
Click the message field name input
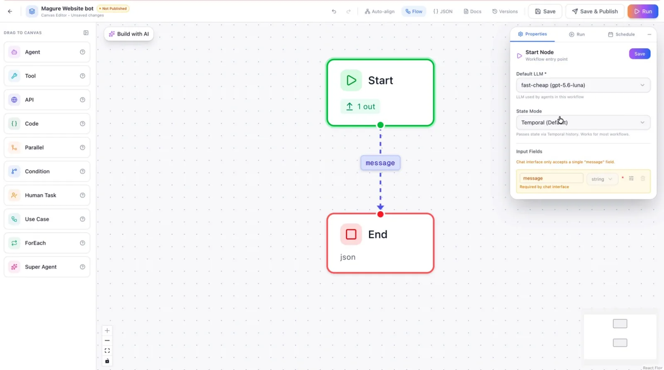coord(551,178)
